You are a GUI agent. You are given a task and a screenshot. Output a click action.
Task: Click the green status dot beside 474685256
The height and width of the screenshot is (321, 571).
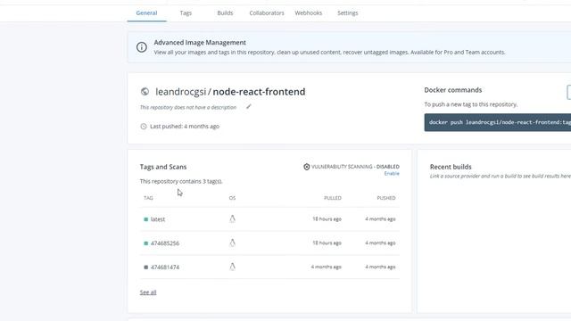coord(146,243)
